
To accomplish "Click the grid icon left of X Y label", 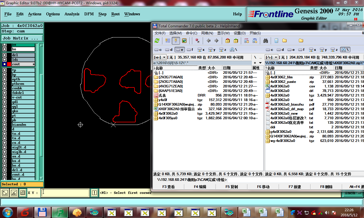I will (22, 193).
